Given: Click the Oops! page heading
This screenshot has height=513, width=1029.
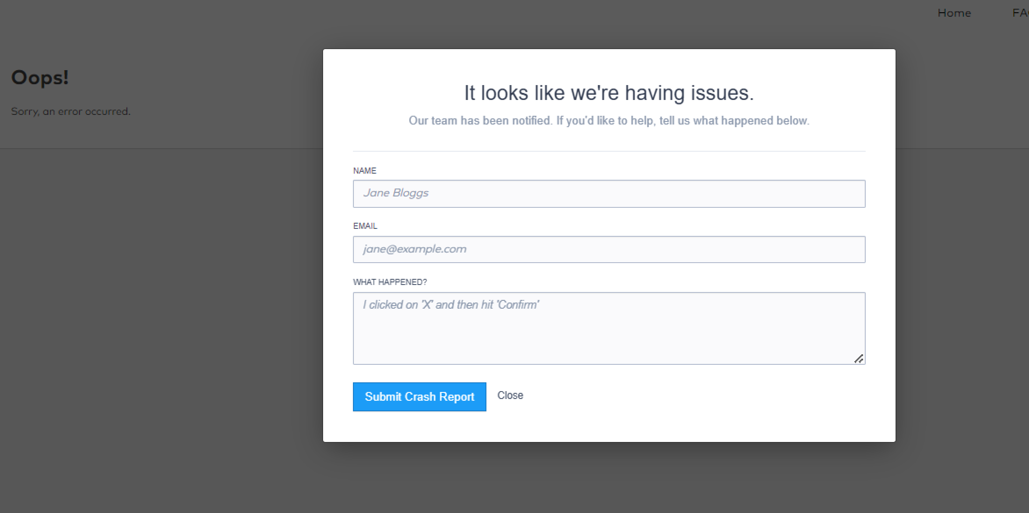Looking at the screenshot, I should pyautogui.click(x=40, y=78).
